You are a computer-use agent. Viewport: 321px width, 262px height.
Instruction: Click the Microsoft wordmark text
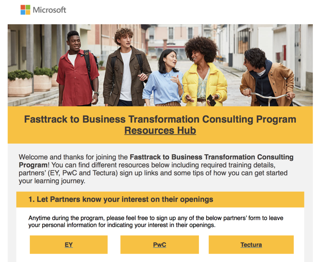pyautogui.click(x=50, y=10)
